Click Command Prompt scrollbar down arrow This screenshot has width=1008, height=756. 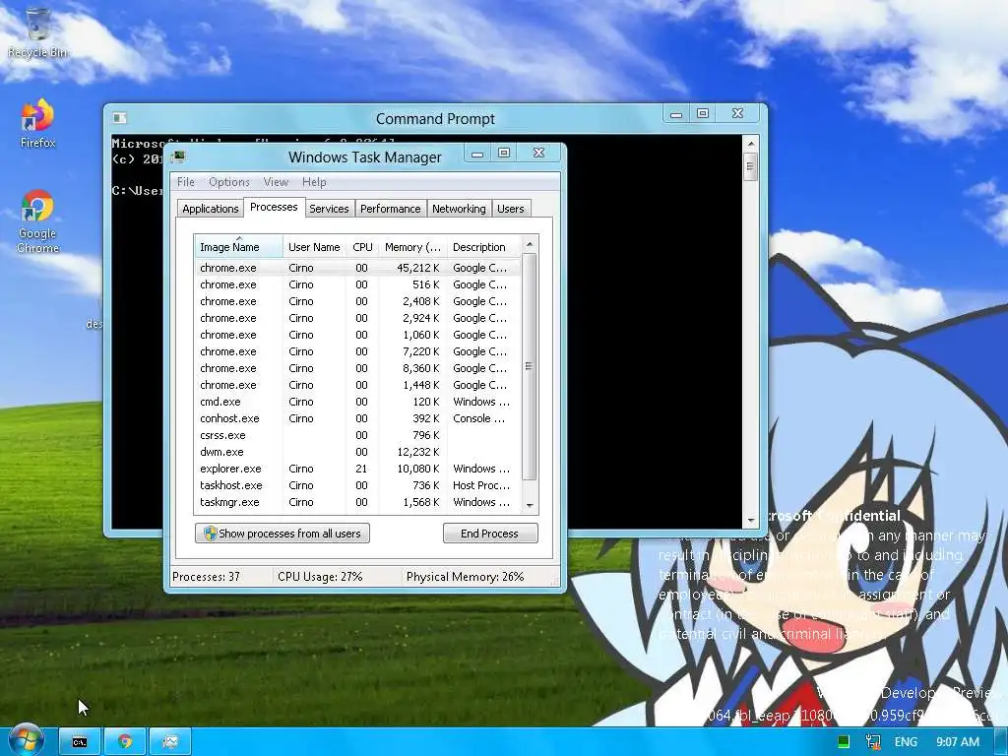[750, 521]
